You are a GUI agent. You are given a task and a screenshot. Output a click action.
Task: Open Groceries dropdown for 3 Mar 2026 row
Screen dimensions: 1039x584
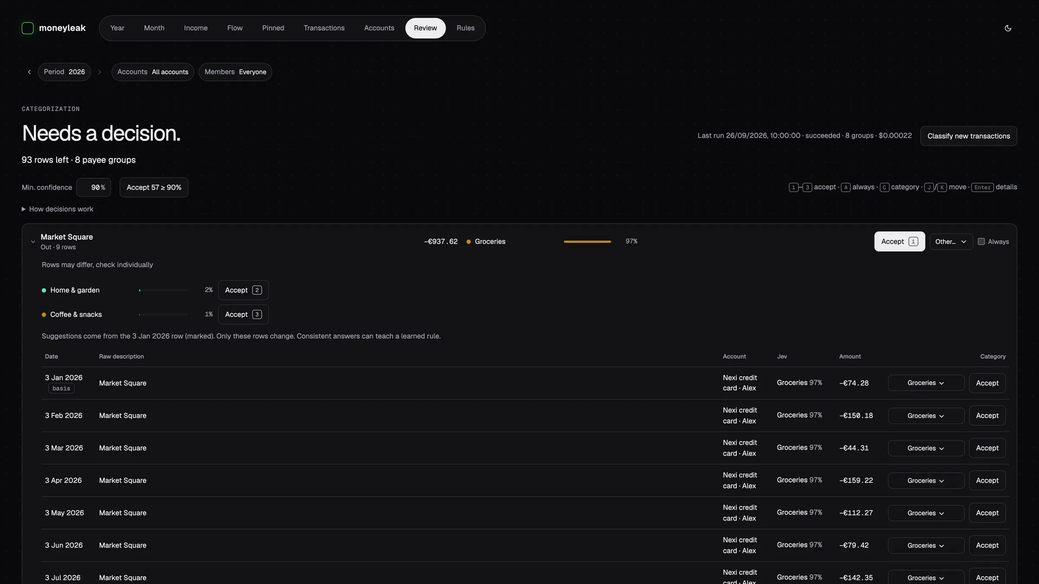[926, 448]
